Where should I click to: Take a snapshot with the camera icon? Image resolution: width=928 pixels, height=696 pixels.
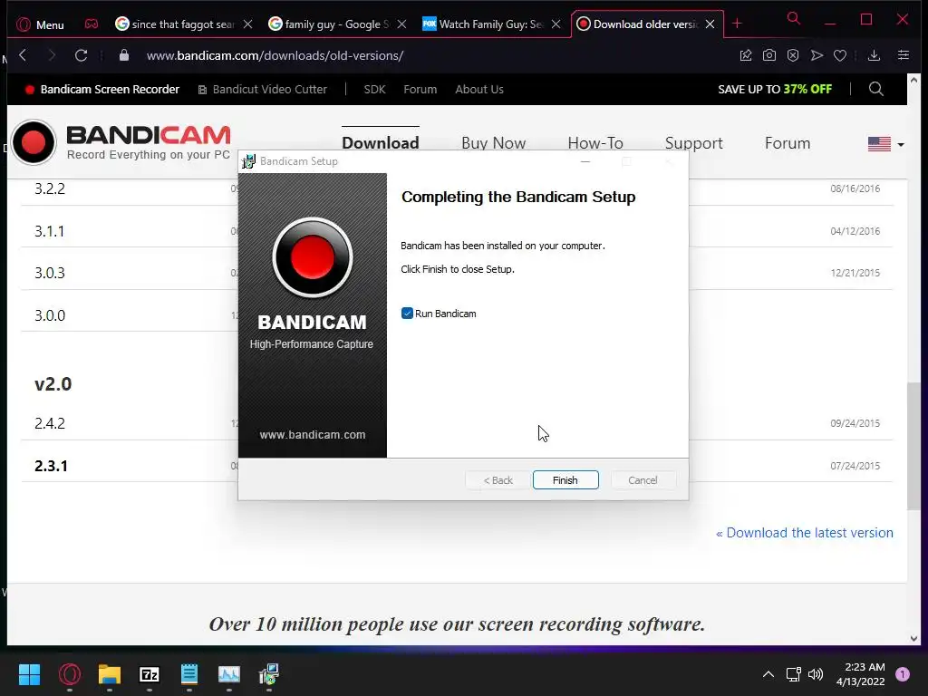pyautogui.click(x=768, y=55)
